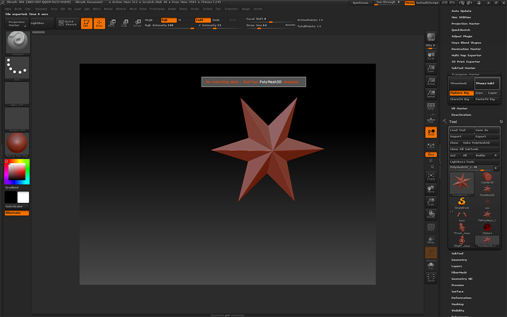Toggle the Persp perspective view button
The image size is (507, 317).
431,106
